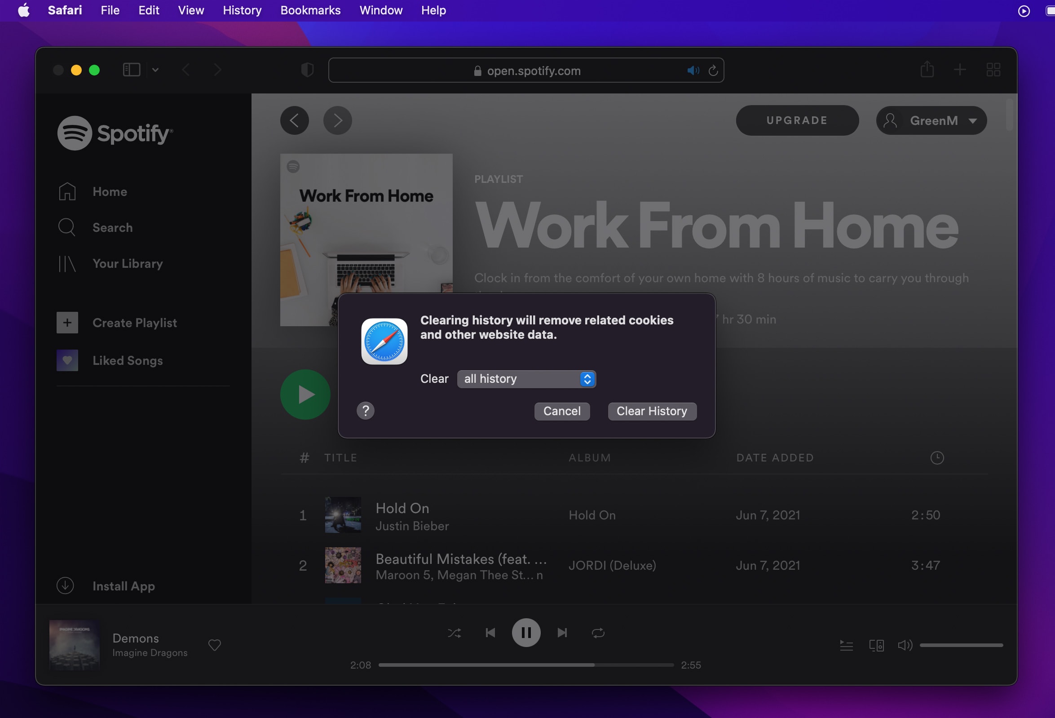The height and width of the screenshot is (718, 1055).
Task: Select the Search icon in Spotify sidebar
Action: point(67,227)
